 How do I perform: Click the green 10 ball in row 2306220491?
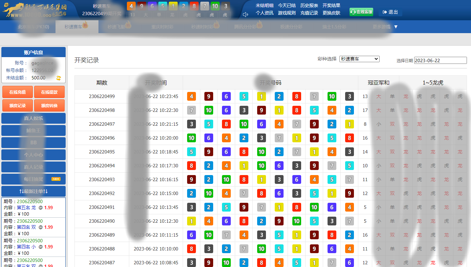314,207
